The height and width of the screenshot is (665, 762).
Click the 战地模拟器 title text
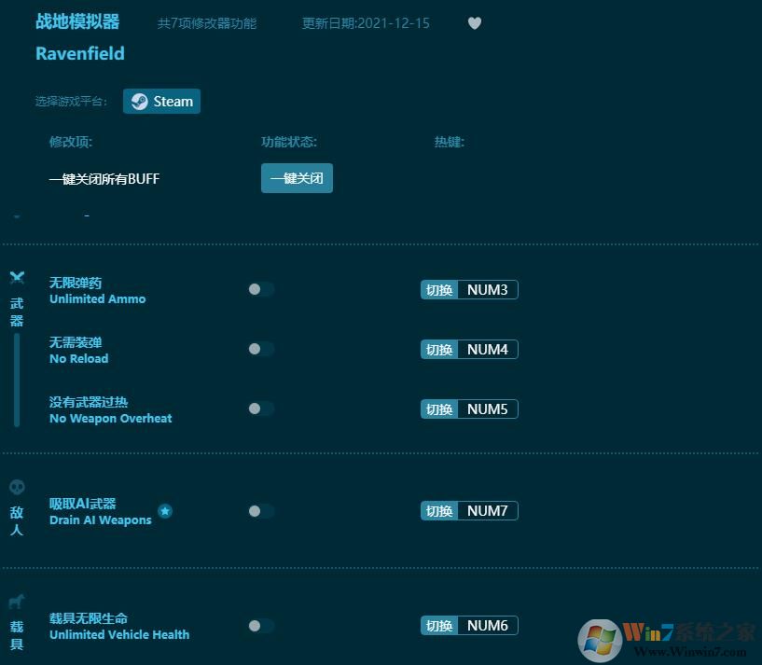click(x=77, y=21)
